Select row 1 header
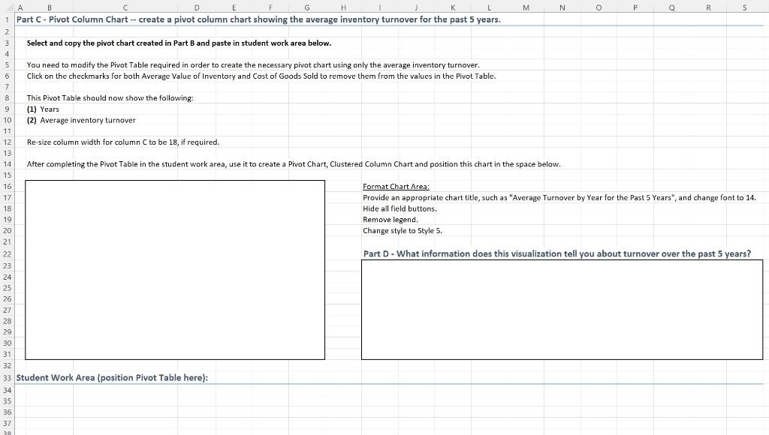Screen dimensions: 769x435 (x=8, y=19)
